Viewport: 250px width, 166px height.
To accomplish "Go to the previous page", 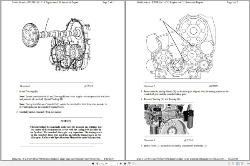I will click(x=97, y=164).
